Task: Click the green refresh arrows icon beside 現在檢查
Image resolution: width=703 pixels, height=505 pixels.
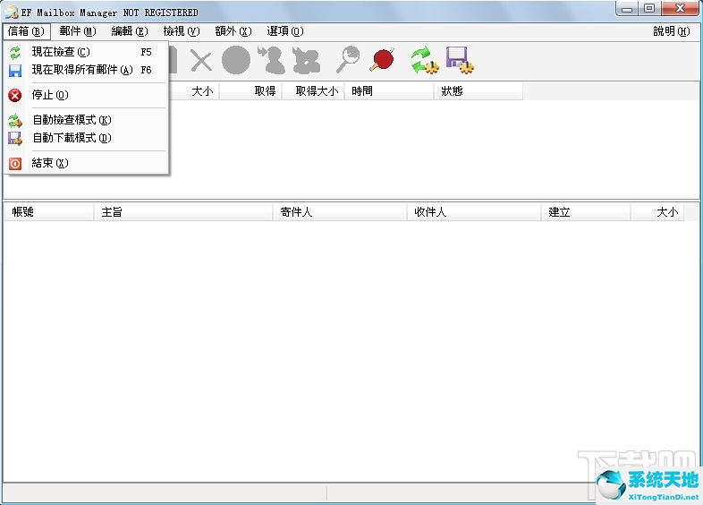Action: coord(15,53)
